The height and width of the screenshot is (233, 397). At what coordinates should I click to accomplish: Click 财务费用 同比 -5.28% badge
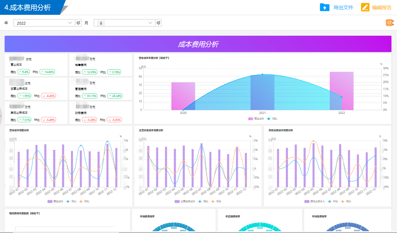coord(90,120)
